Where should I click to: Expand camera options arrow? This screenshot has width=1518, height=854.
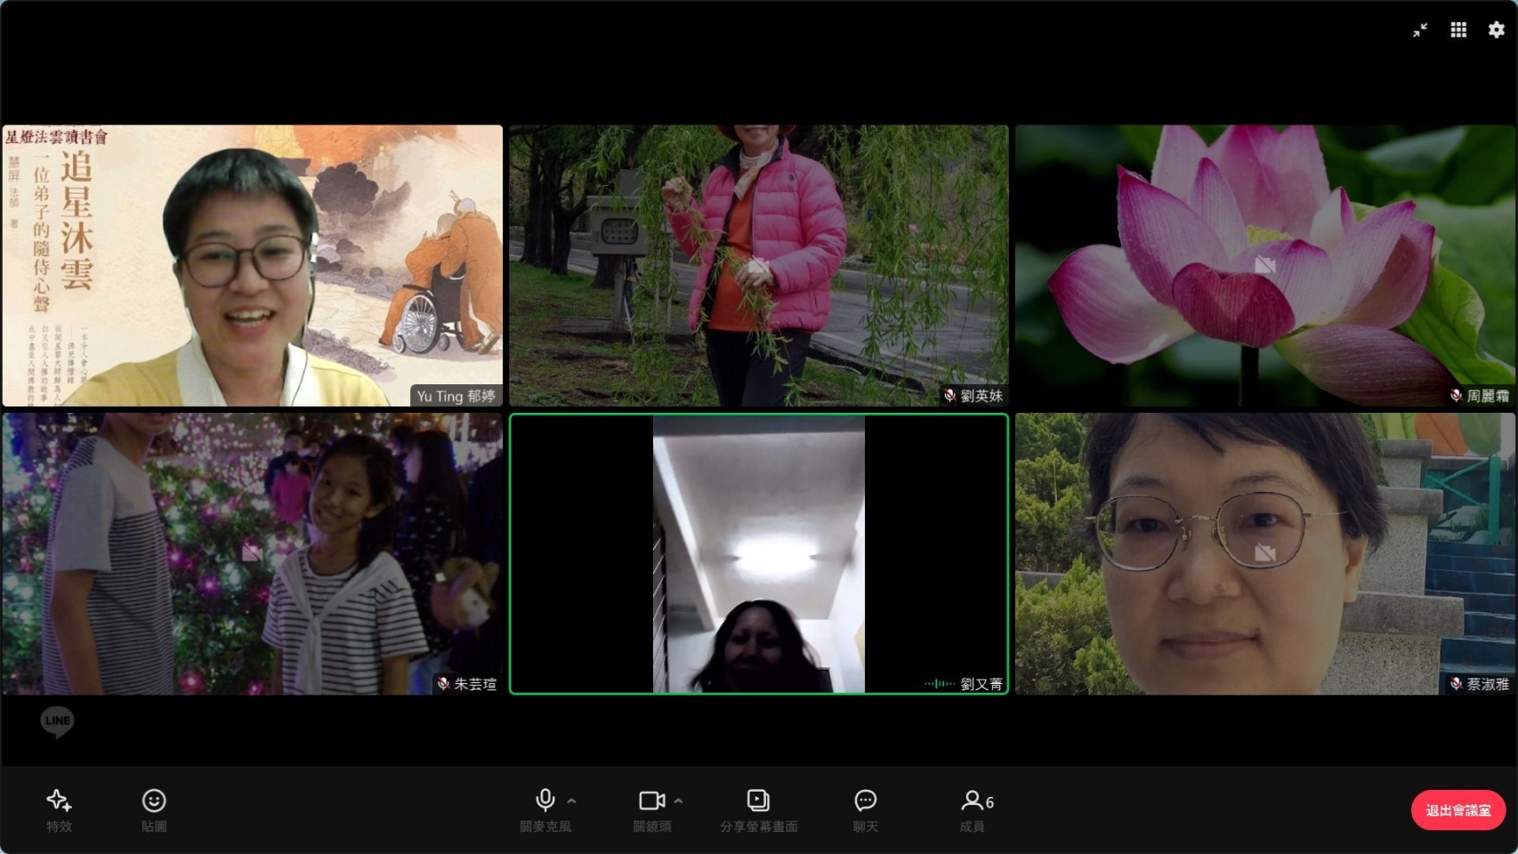(x=679, y=802)
